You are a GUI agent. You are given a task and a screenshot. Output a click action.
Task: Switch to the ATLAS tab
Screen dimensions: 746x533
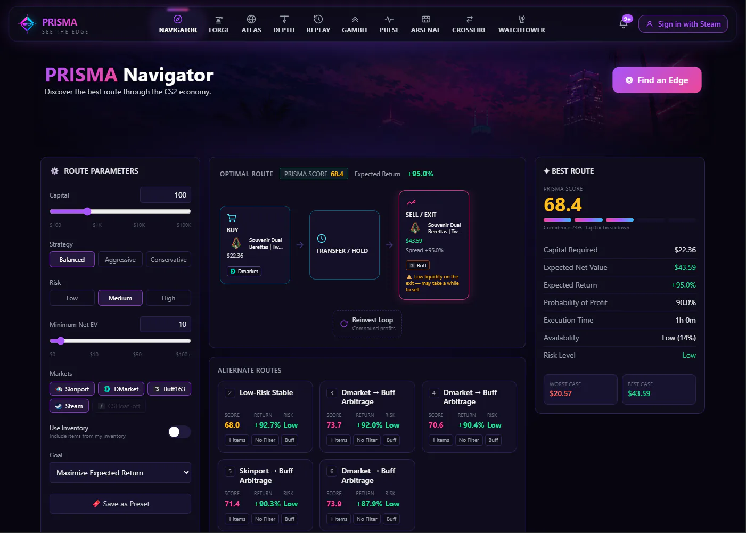(x=251, y=24)
